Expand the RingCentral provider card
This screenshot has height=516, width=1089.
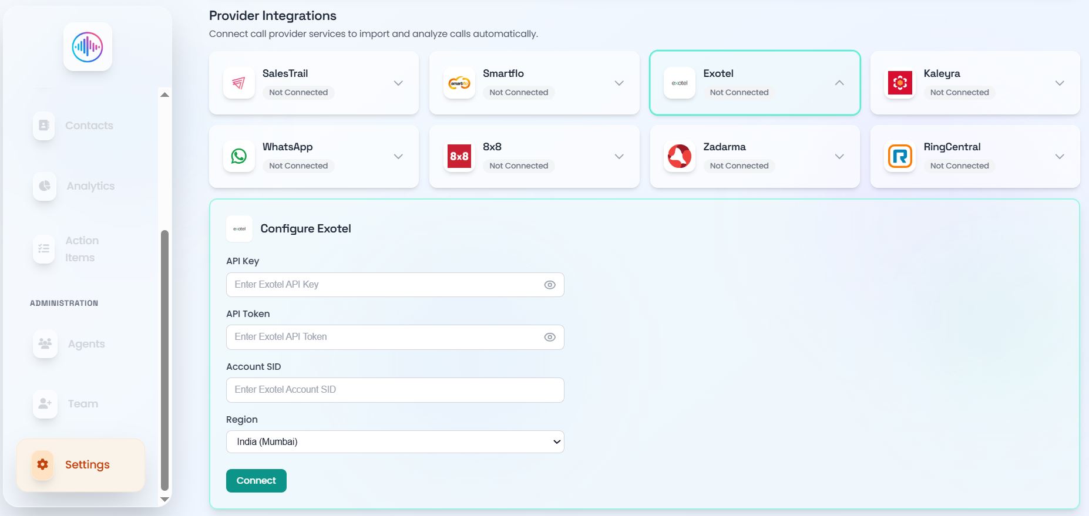[x=1060, y=156]
